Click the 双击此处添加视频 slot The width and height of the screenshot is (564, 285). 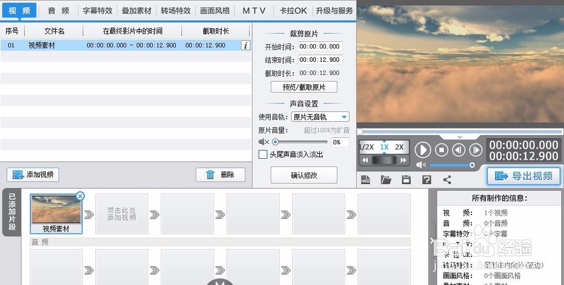click(x=122, y=214)
